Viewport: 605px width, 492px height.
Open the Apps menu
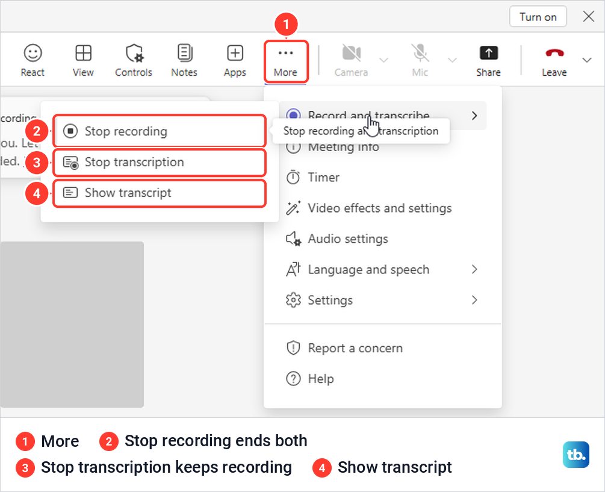click(x=235, y=61)
